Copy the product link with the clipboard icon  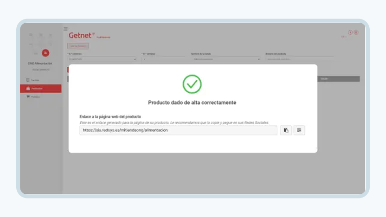coord(286,130)
